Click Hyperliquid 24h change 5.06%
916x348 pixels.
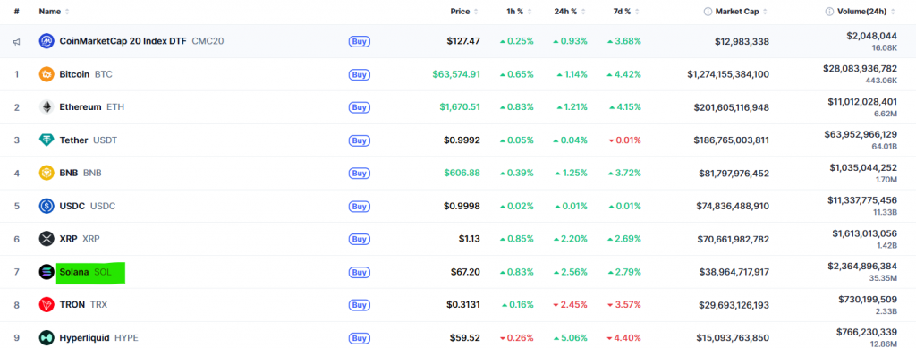point(570,337)
